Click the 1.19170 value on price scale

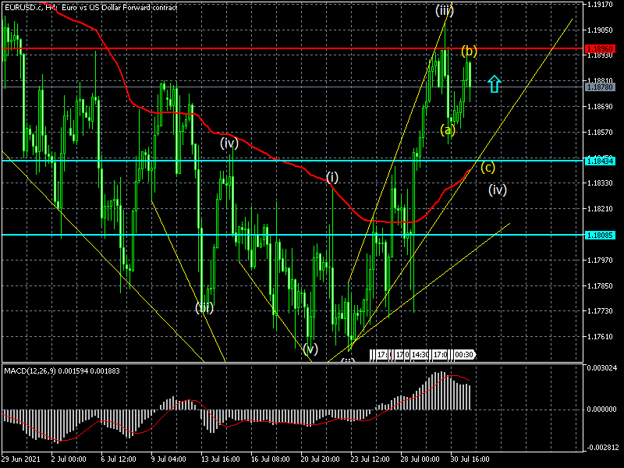point(601,5)
